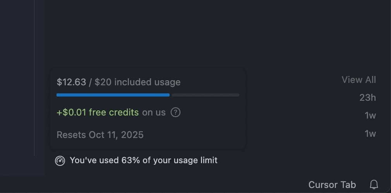Click the green "+$0.01 free credits" text
The image size is (391, 193).
click(98, 112)
